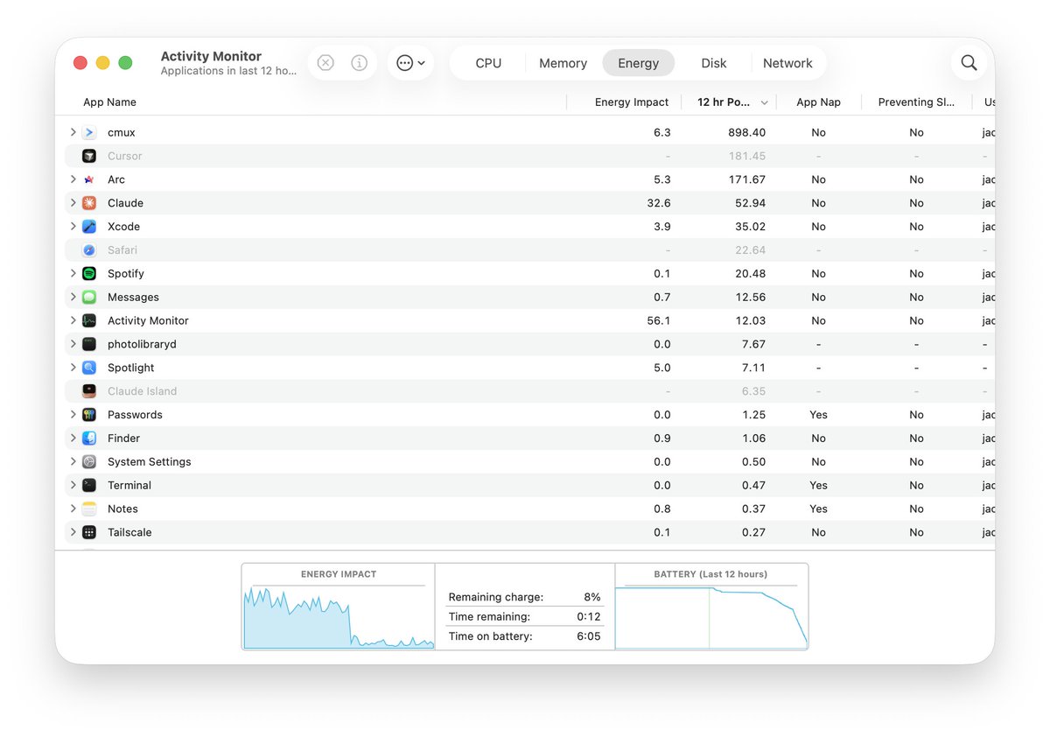Viewport: 1050px width, 737px height.
Task: Click the Passwords app icon
Action: pos(89,415)
